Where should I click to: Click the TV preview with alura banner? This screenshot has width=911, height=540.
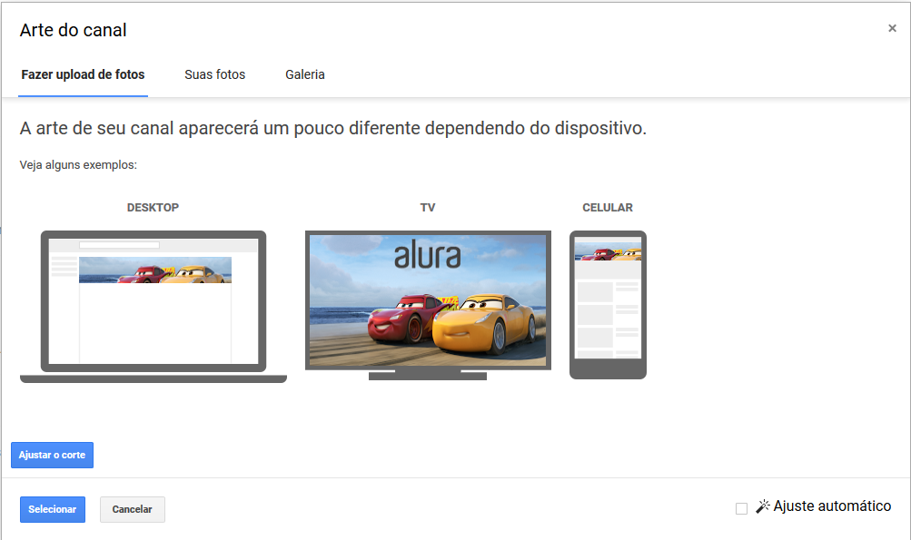(428, 306)
